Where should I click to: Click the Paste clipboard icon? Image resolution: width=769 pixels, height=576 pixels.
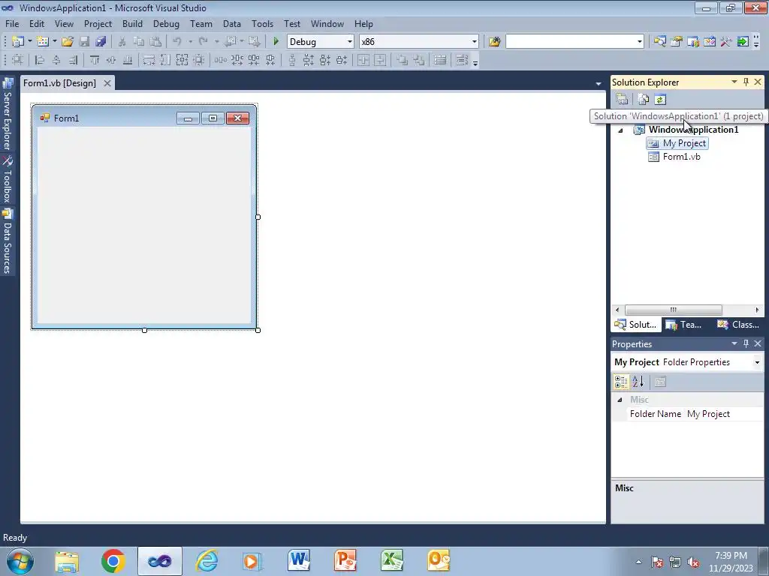(155, 42)
